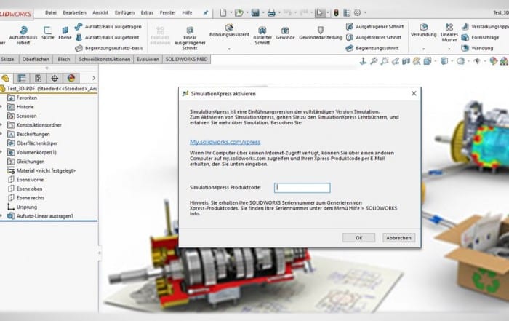Select Aufsatz-Linear austragen1 in tree

coord(41,216)
